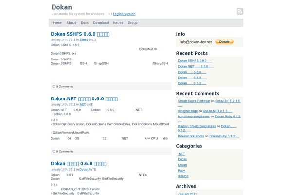Open the January 2011 archive
The image size is (292, 195).
click(x=187, y=194)
